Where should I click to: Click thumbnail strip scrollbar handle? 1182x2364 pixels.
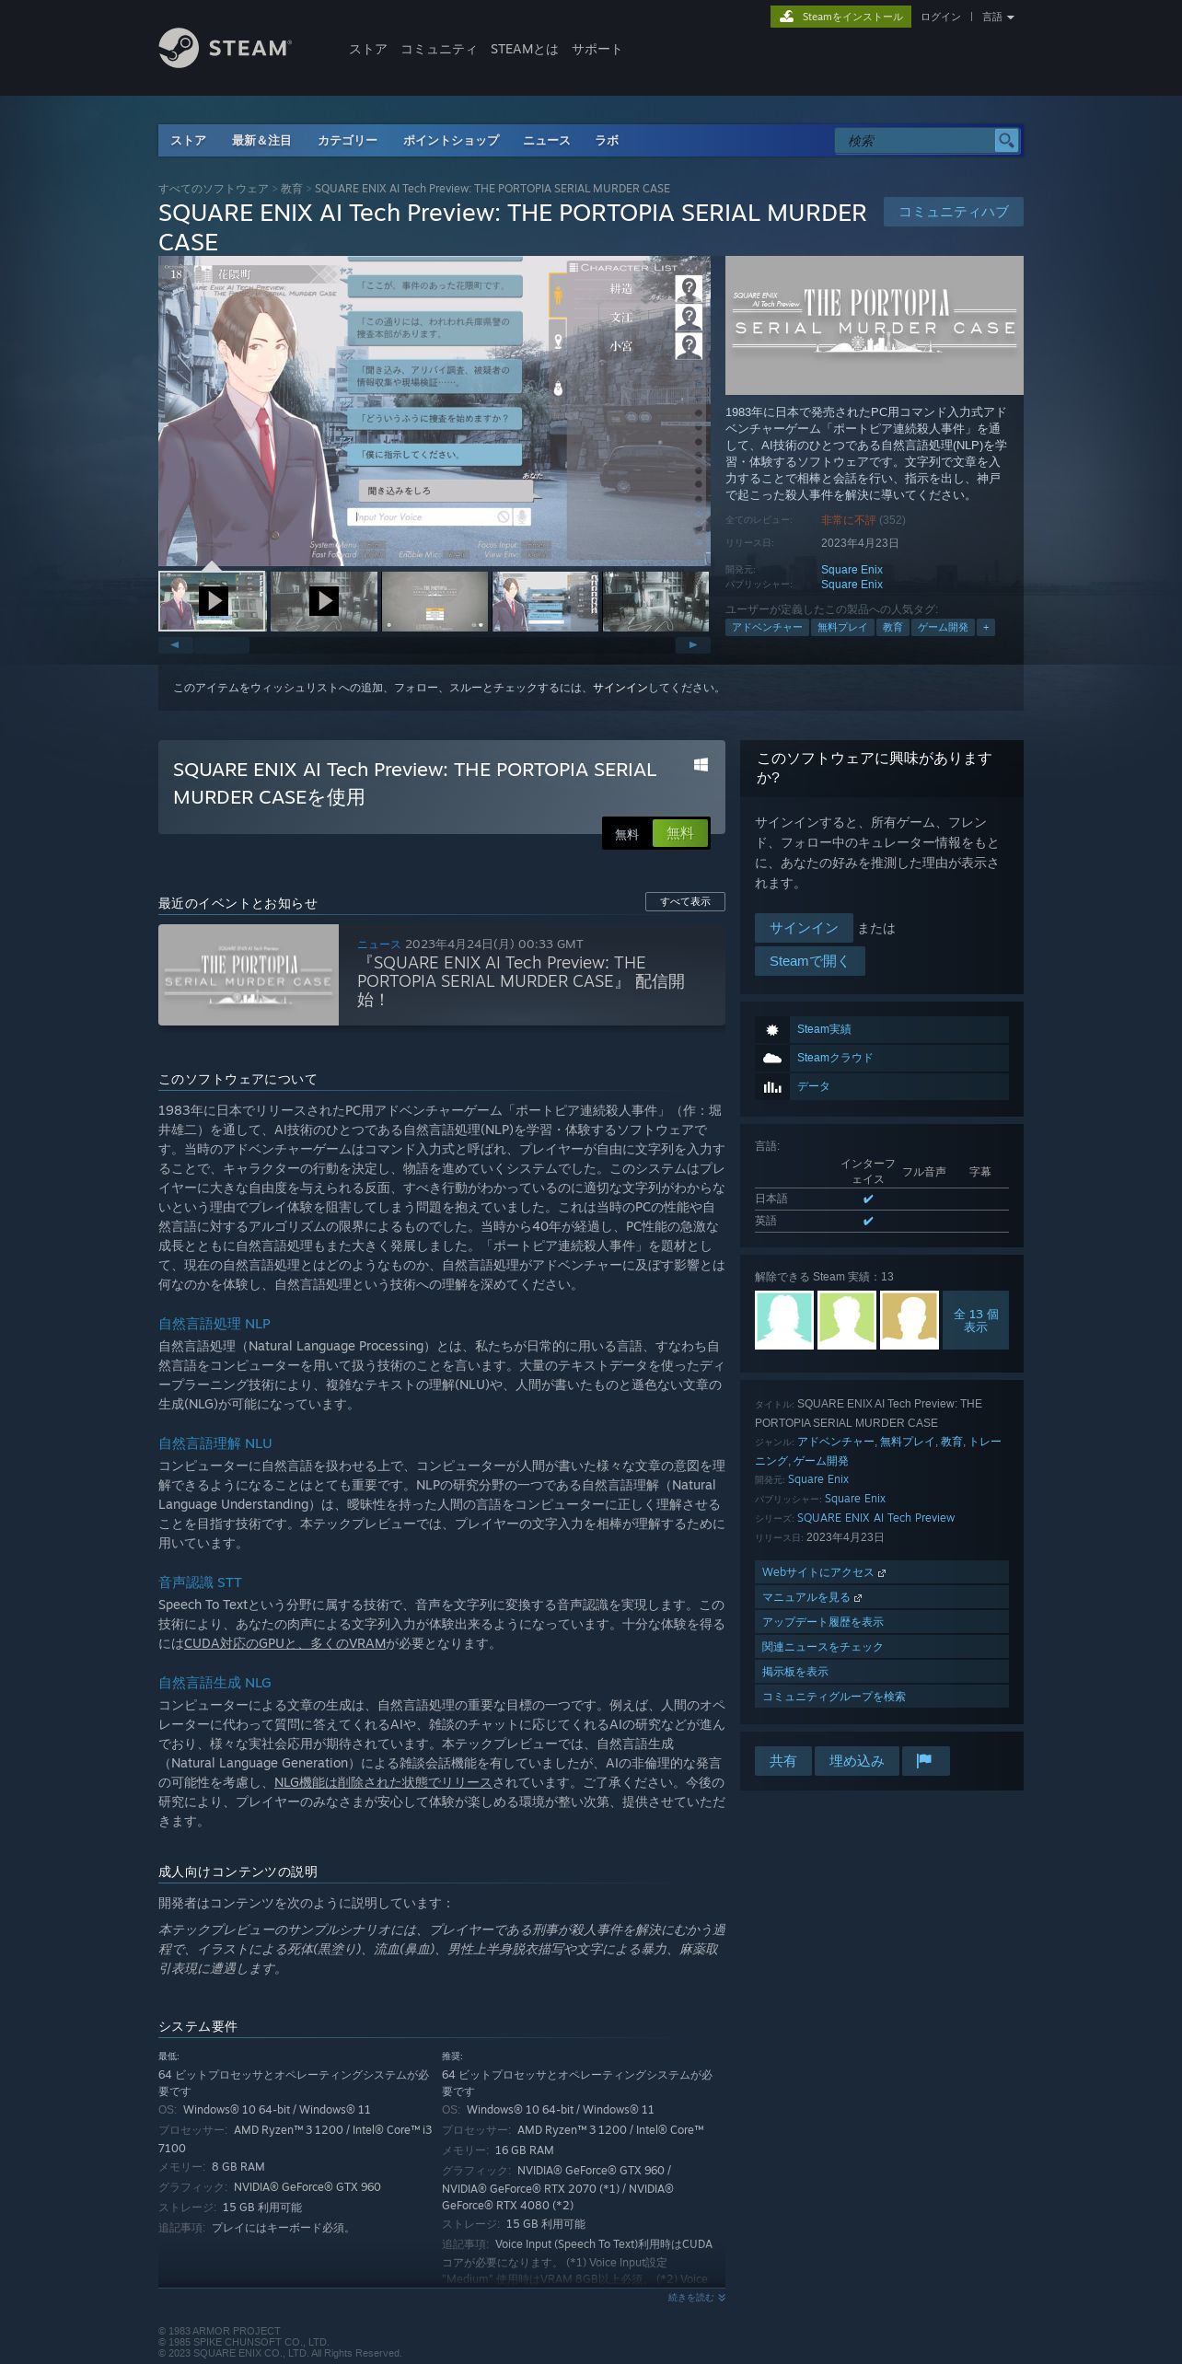[x=222, y=644]
